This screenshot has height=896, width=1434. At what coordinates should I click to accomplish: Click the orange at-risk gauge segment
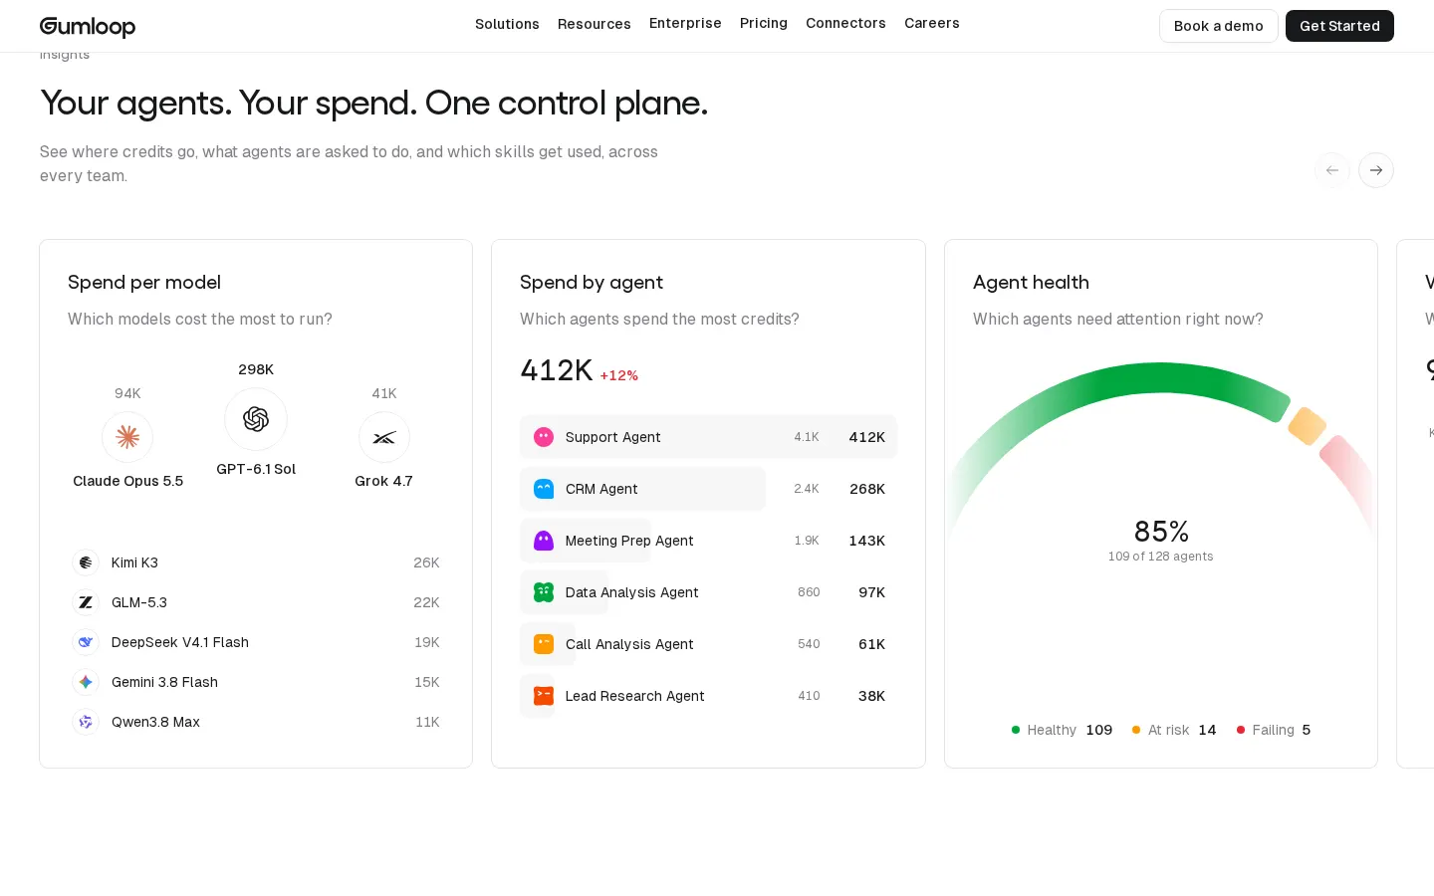click(1307, 426)
